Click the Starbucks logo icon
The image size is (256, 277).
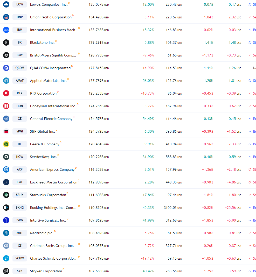[x=6, y=195]
